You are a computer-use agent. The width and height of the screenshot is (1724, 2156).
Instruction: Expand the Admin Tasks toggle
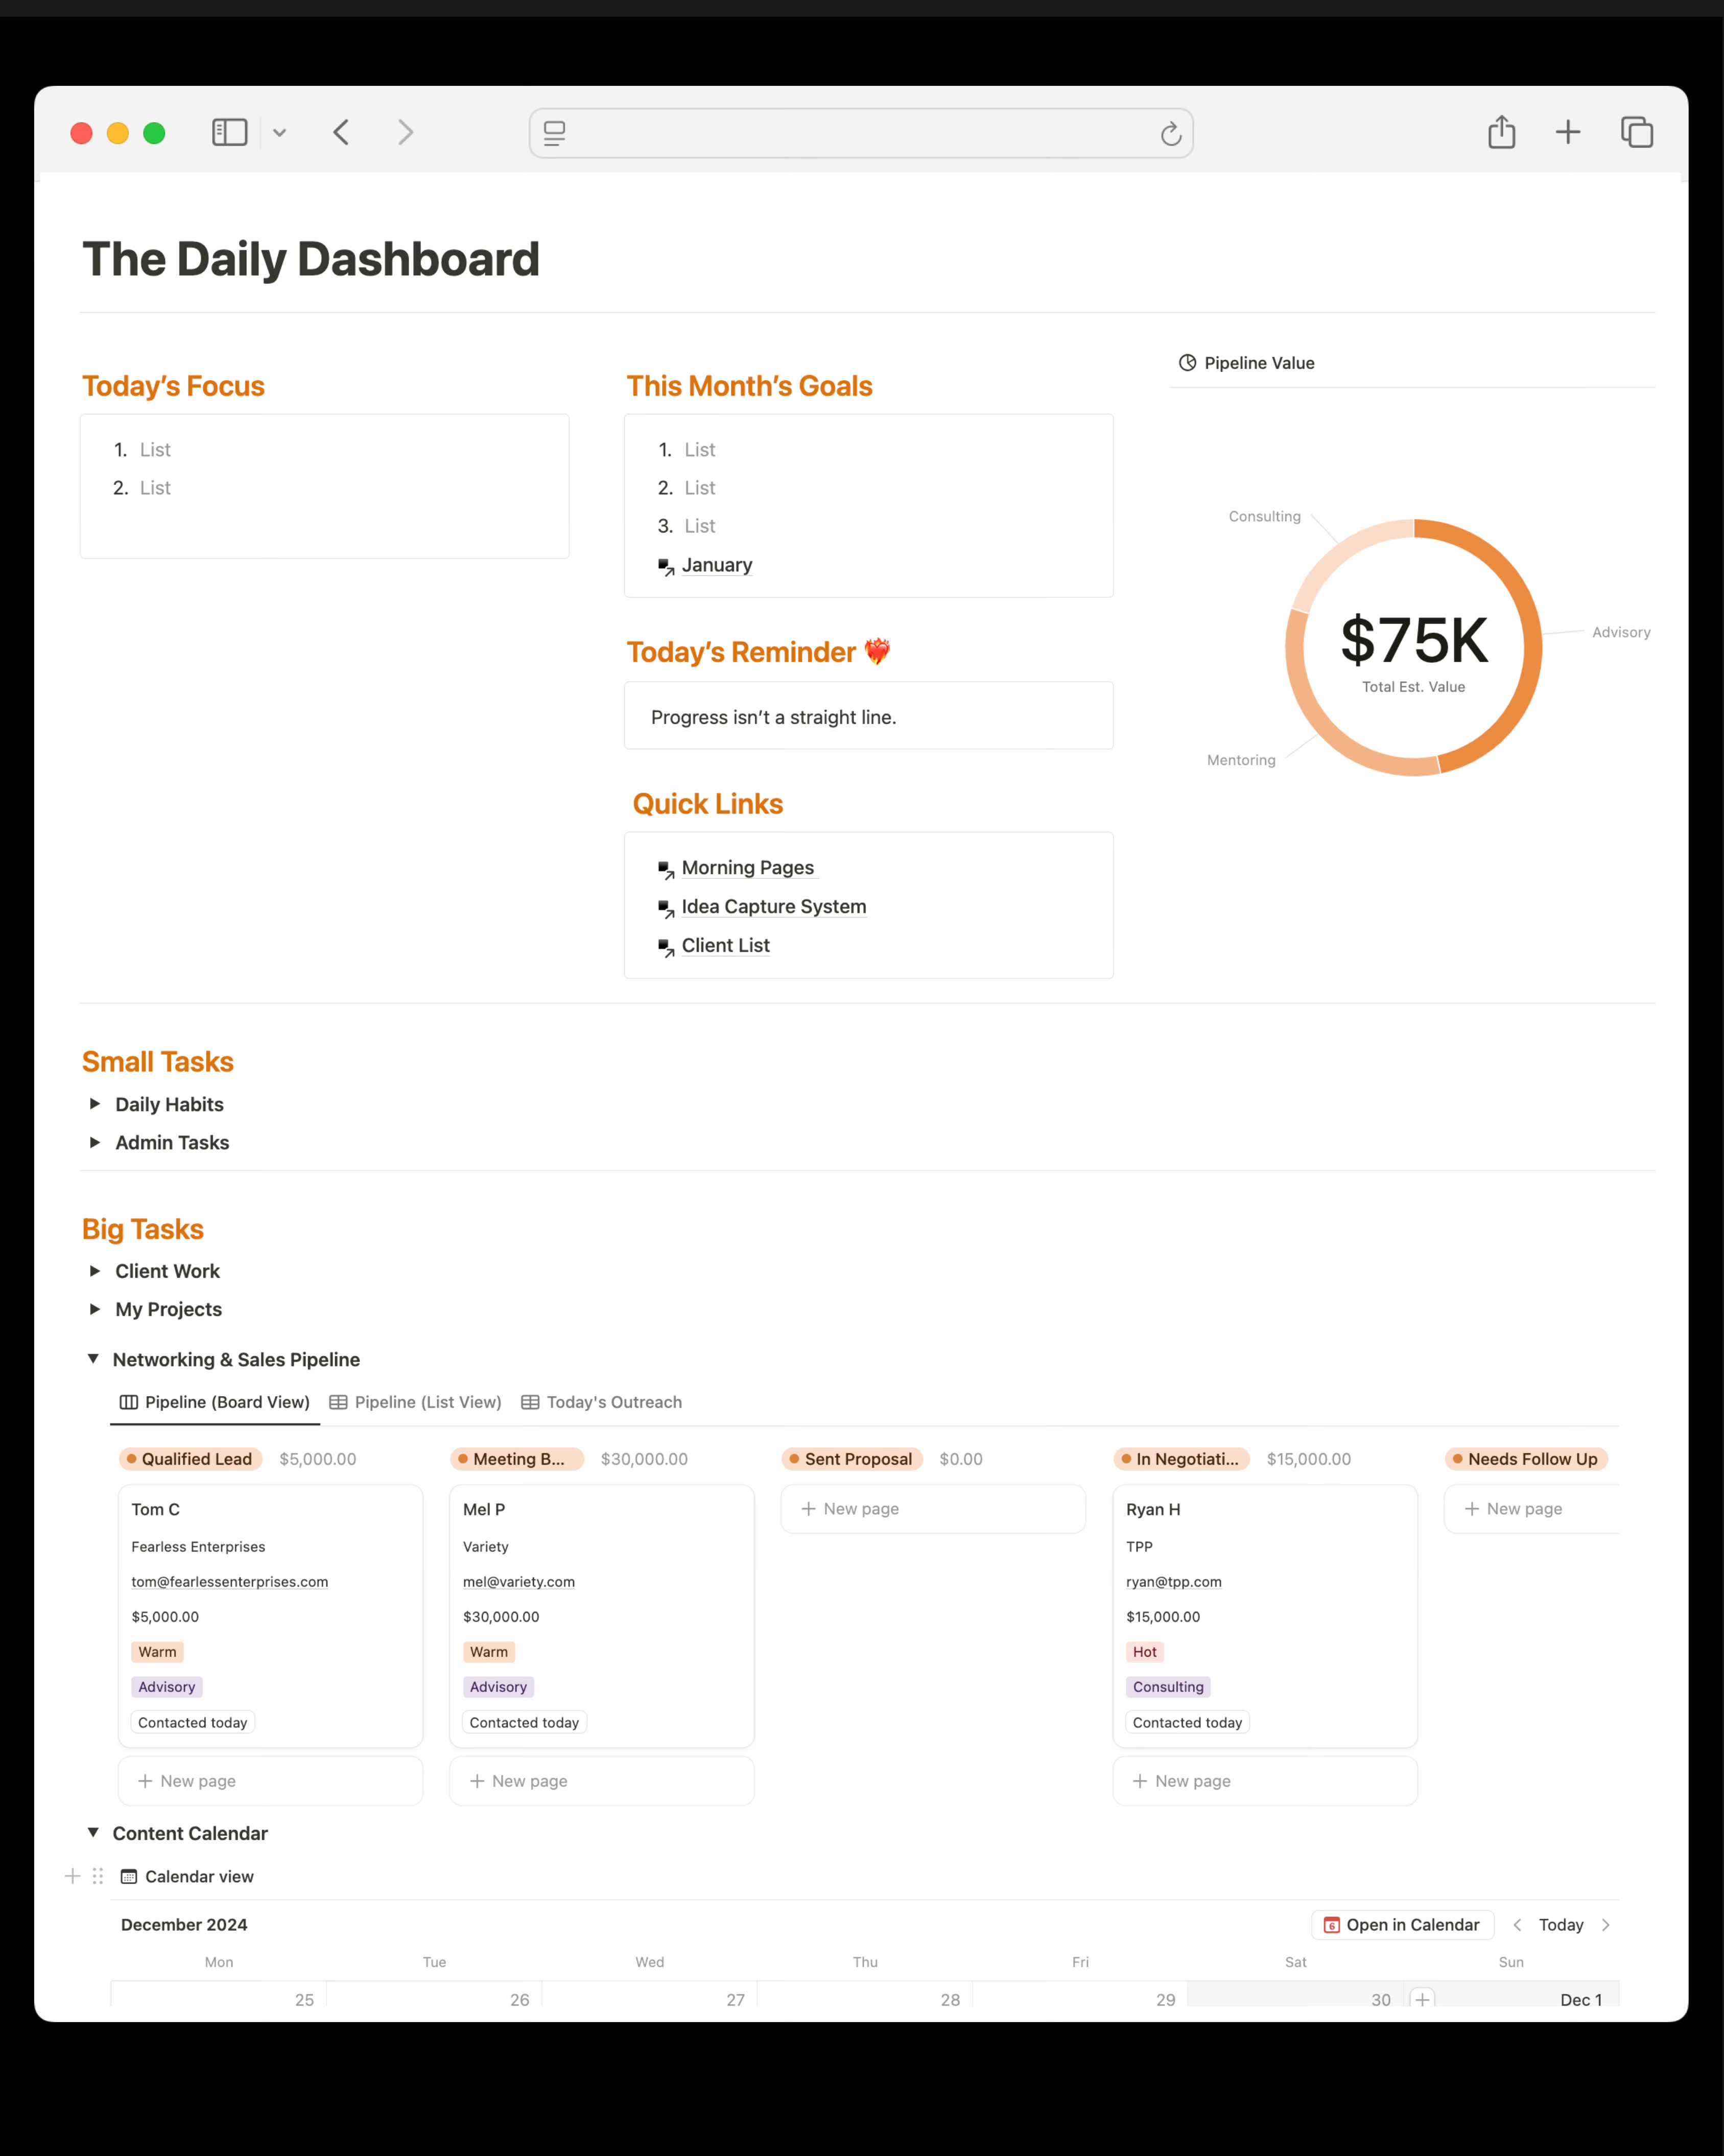[95, 1142]
